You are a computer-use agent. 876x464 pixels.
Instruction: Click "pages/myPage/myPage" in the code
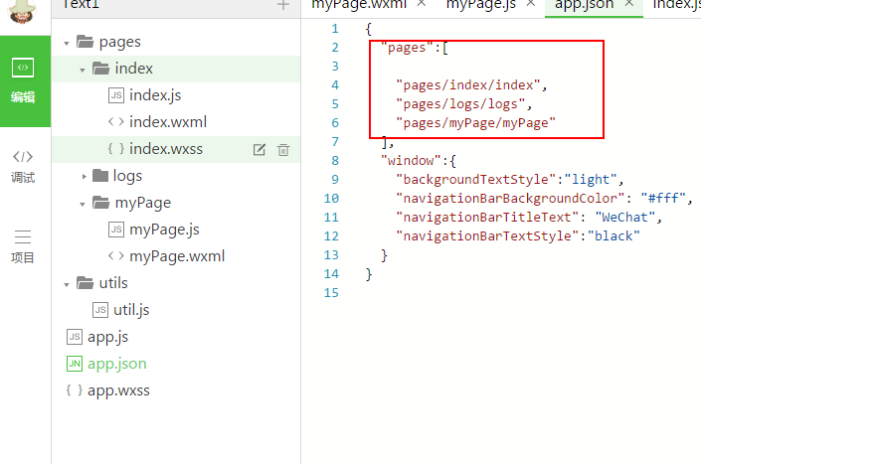click(x=475, y=123)
